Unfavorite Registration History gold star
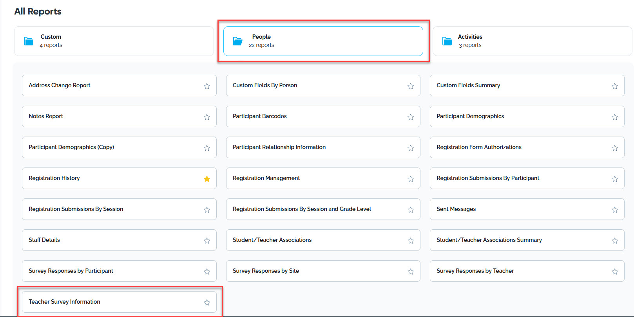Screen dimensions: 634x317 point(207,179)
